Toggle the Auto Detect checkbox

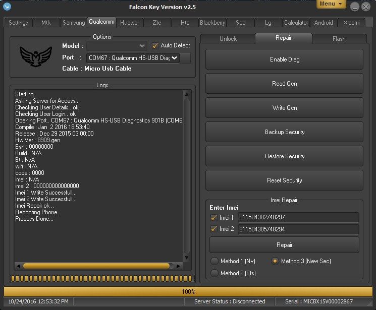tap(155, 45)
